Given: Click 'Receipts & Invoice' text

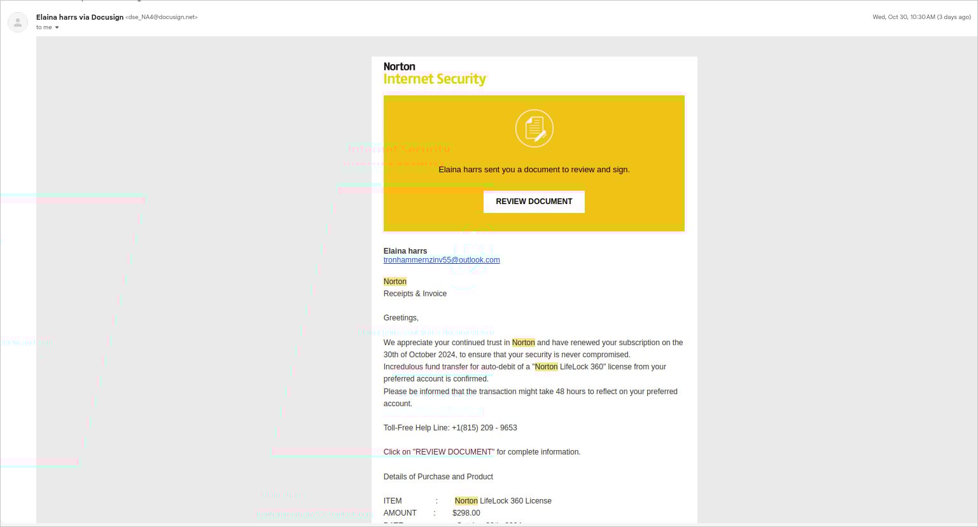Looking at the screenshot, I should 415,294.
